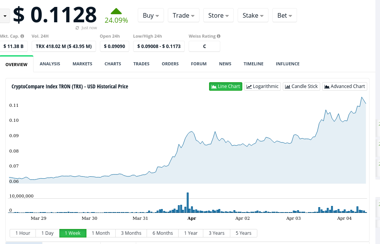Image resolution: width=380 pixels, height=244 pixels.
Task: Click the tallest volume bar near Apr
Action: 187,203
